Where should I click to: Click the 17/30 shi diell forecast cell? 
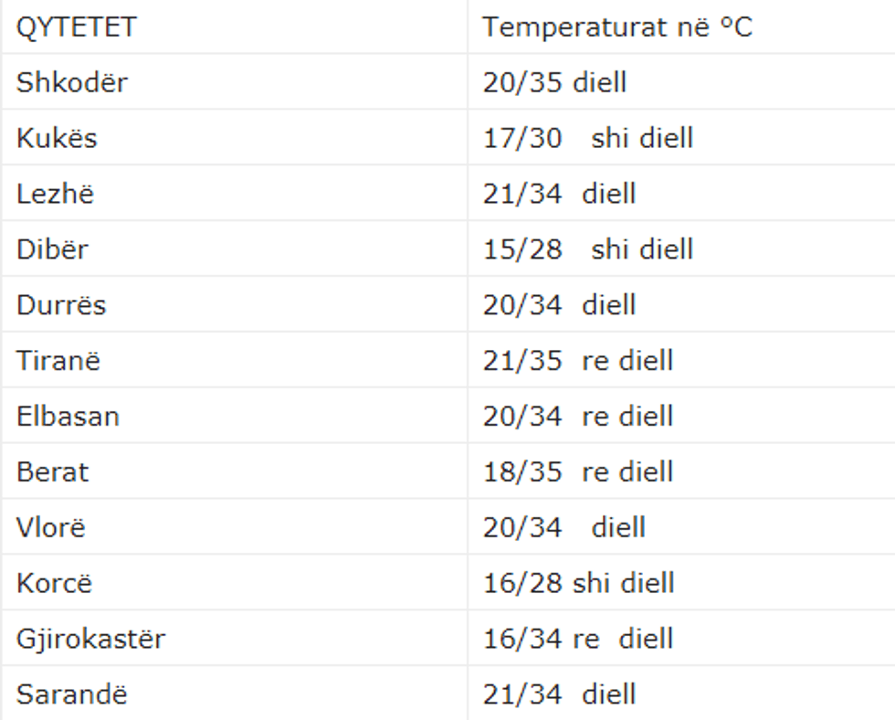click(588, 138)
